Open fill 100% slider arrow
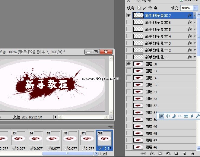The width and height of the screenshot is (200, 157). tap(195, 8)
